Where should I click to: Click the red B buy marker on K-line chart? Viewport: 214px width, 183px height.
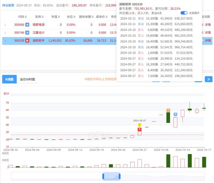click(140, 129)
